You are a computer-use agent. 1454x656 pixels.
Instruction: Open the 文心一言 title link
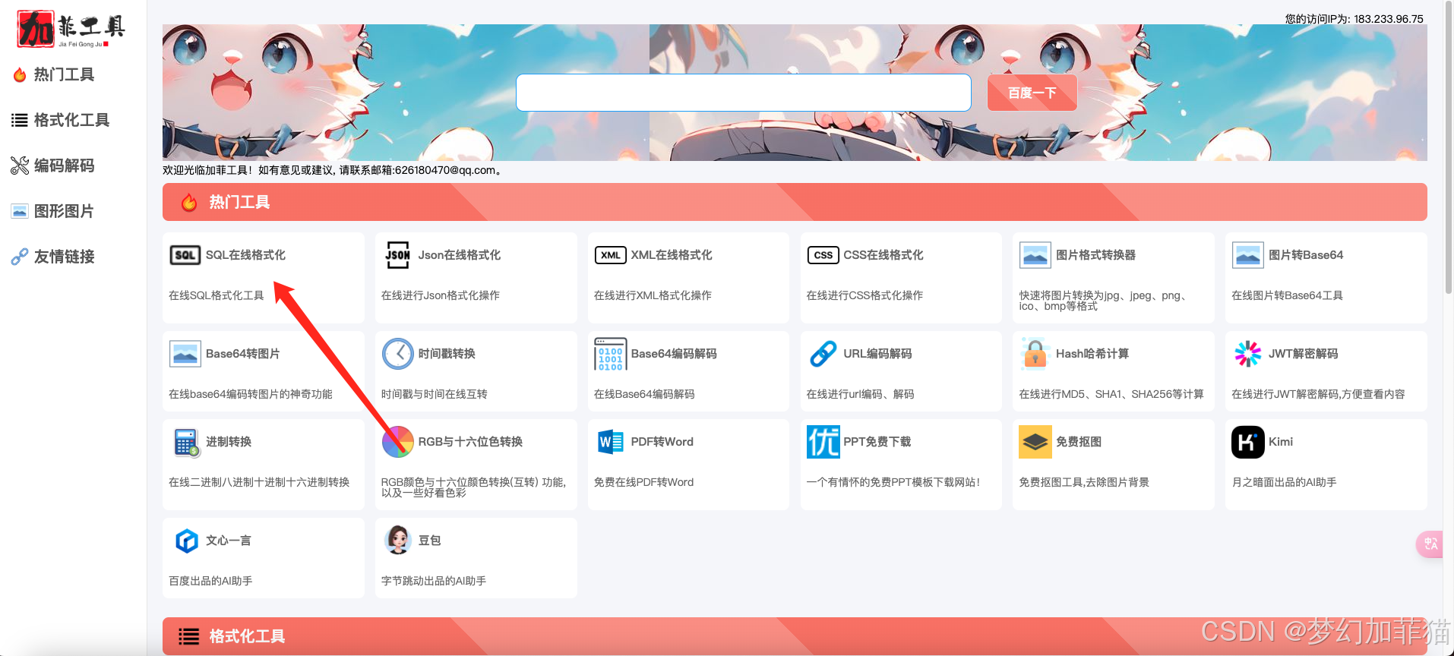point(229,541)
